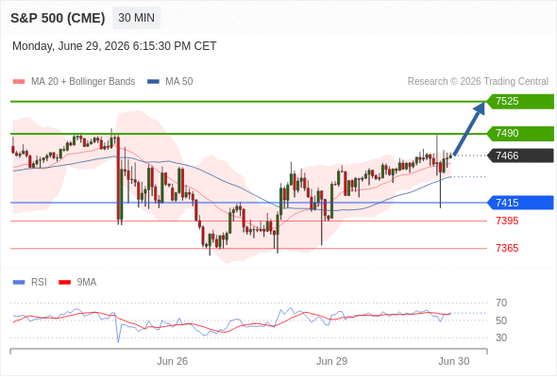This screenshot has width=557, height=377.
Task: Click the blue RSI legend swatch
Action: coord(19,283)
